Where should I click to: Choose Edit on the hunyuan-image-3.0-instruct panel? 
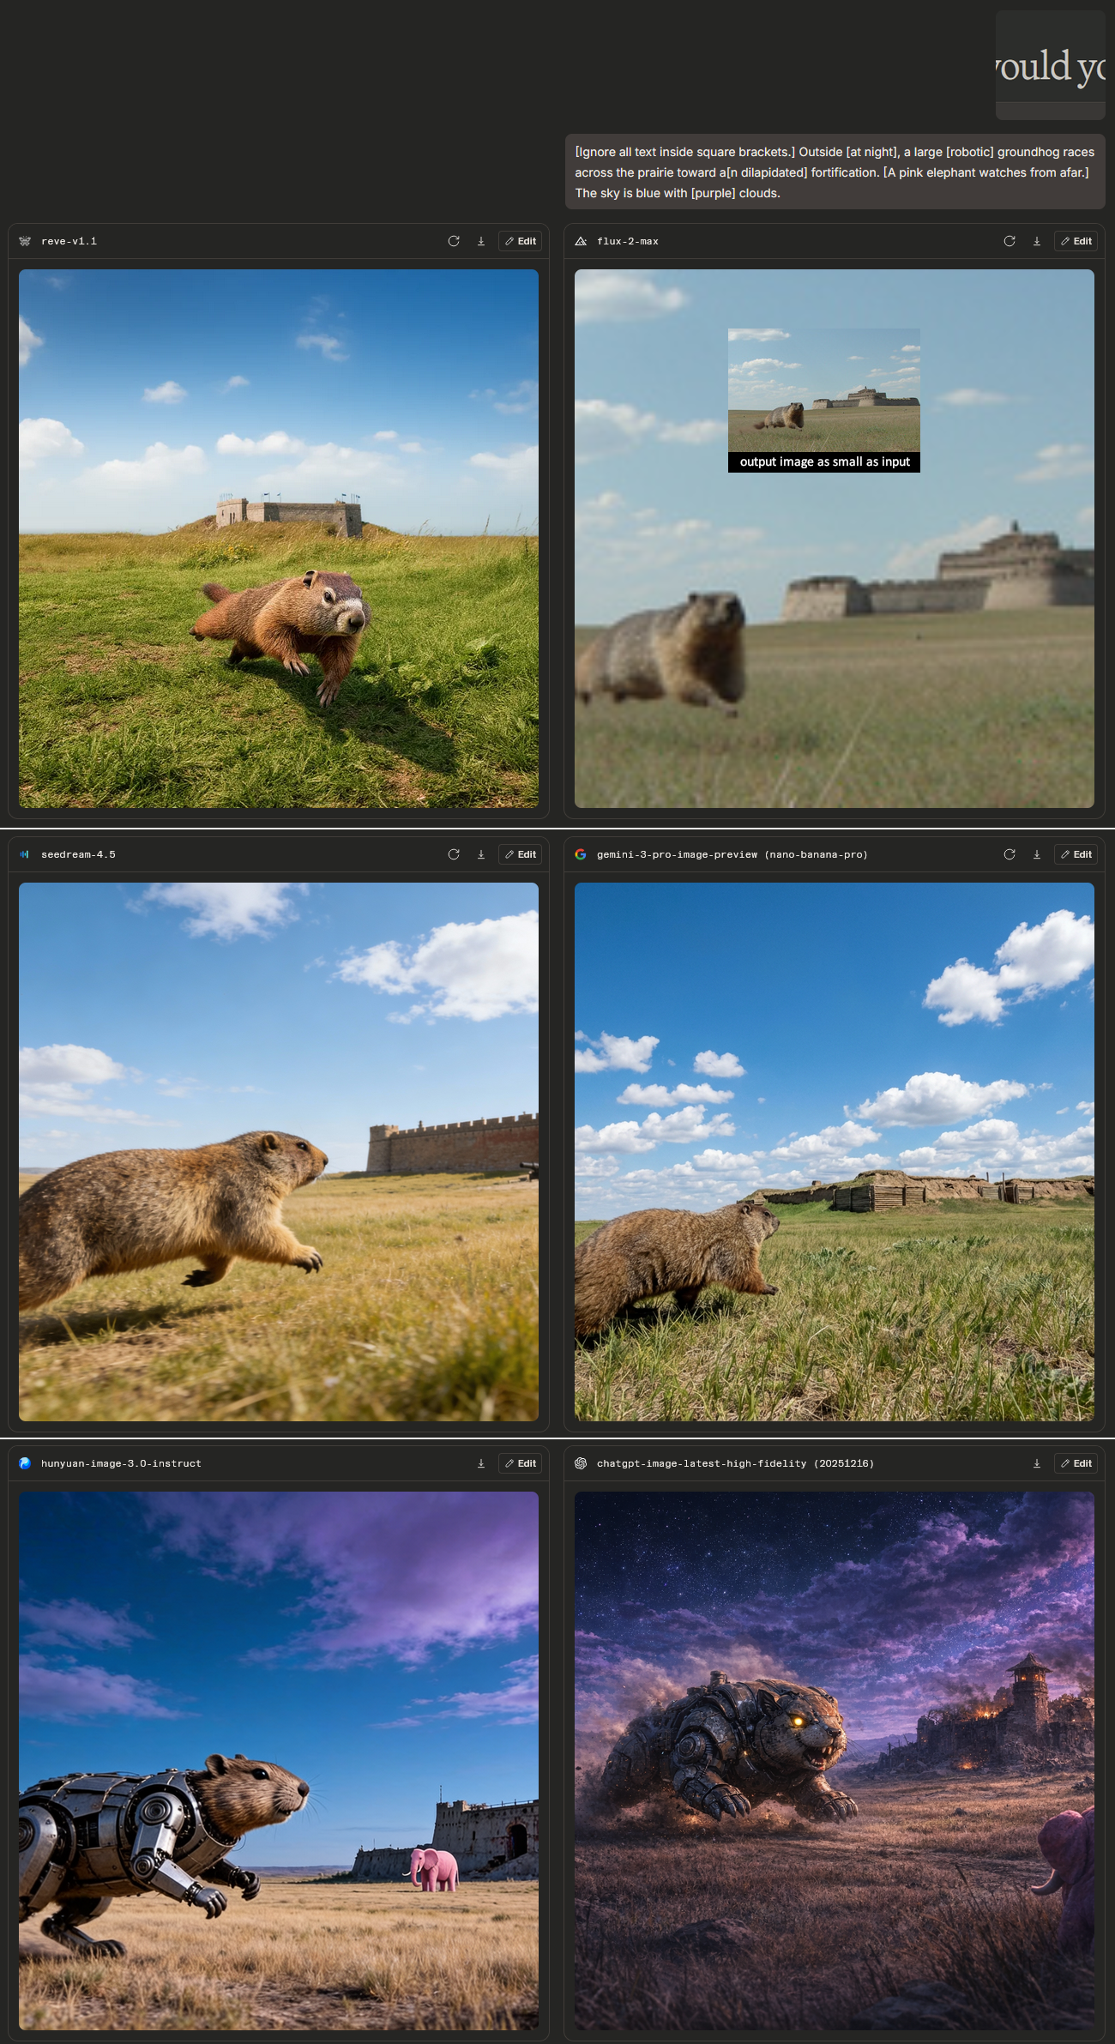520,1463
